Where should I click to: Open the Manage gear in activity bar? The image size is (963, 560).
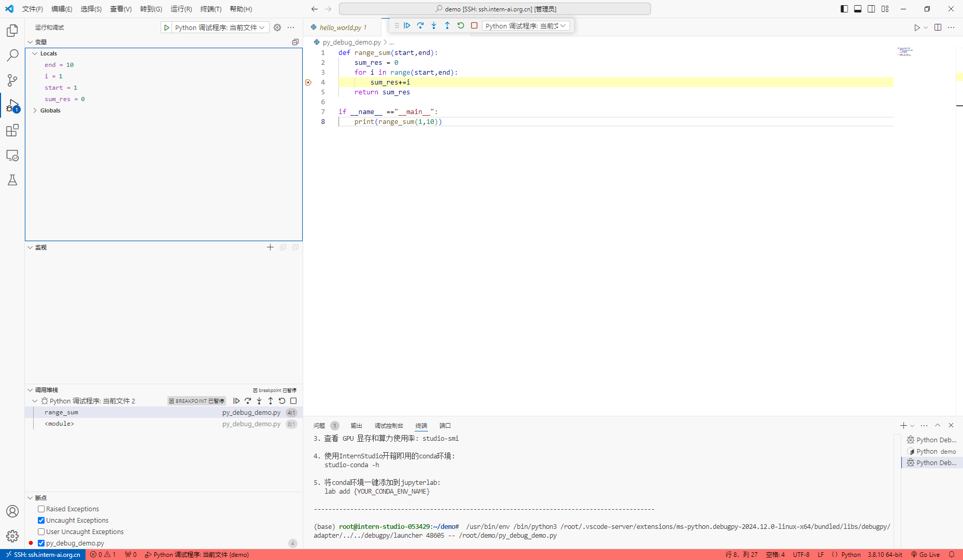(12, 536)
